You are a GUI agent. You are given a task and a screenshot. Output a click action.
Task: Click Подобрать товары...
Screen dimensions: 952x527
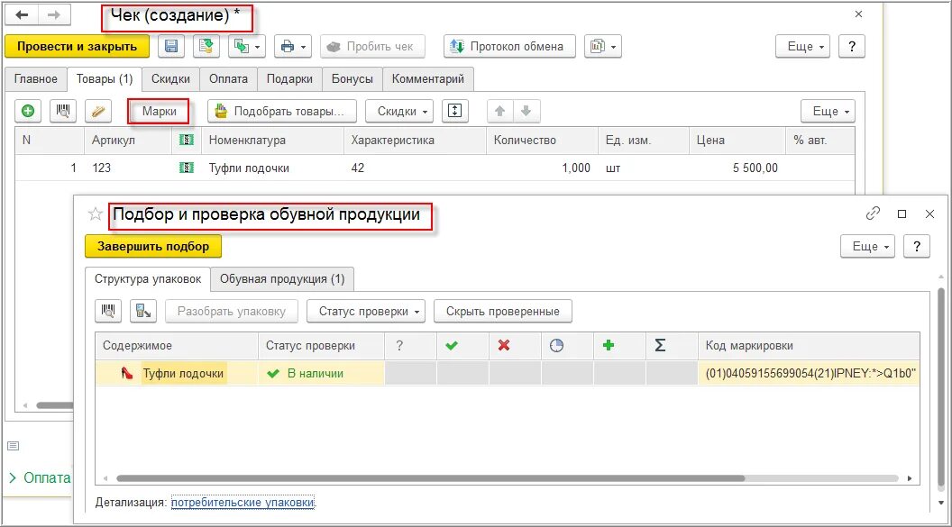[281, 111]
